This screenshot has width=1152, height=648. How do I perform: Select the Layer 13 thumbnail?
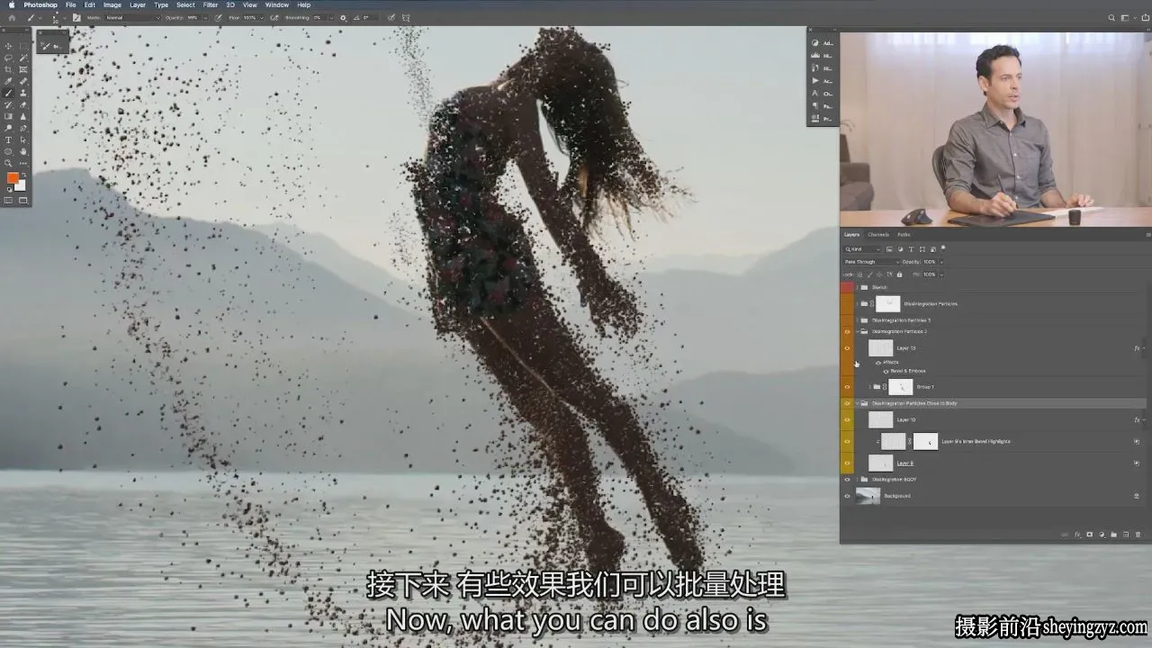[x=881, y=348]
